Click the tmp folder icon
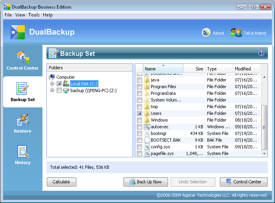This screenshot has width=275, height=203. pos(147,107)
